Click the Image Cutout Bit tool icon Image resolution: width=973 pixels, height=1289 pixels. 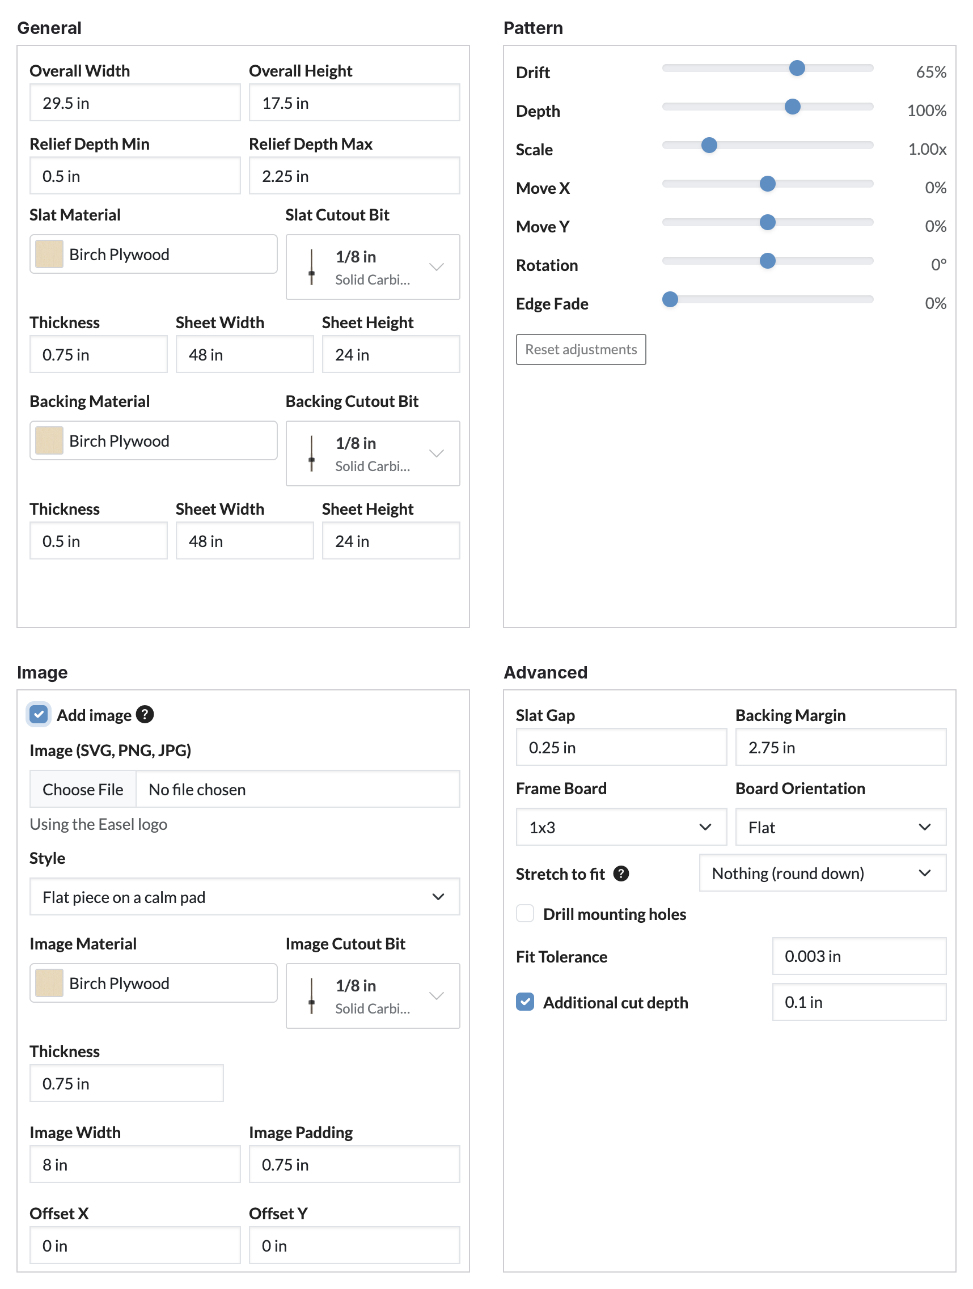click(311, 996)
